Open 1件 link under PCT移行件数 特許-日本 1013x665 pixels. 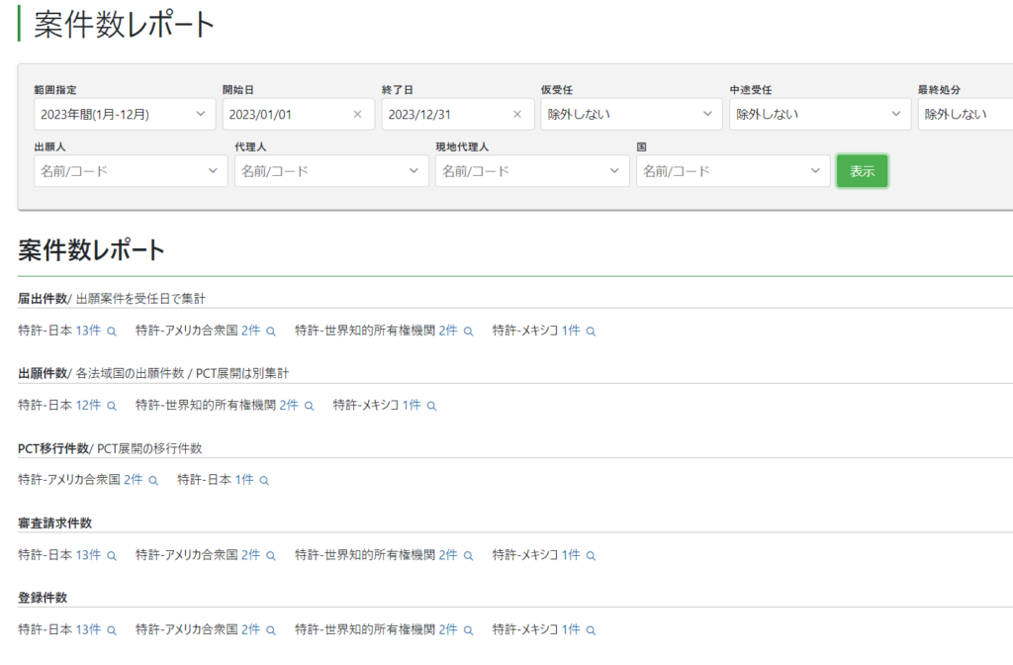(244, 480)
